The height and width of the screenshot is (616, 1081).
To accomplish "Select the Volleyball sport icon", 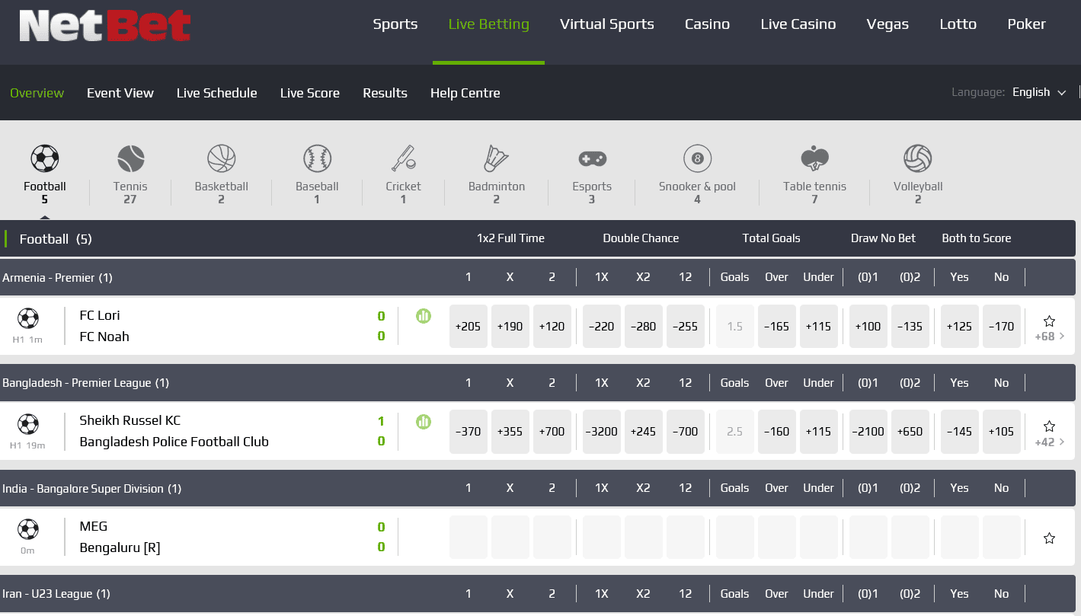I will click(918, 158).
